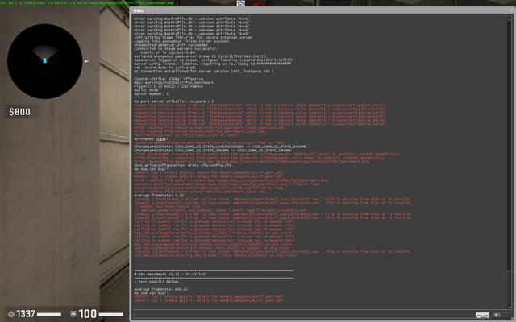Select 'Counter-Strike: Global Offensive' console line
The width and height of the screenshot is (516, 322).
click(169, 79)
